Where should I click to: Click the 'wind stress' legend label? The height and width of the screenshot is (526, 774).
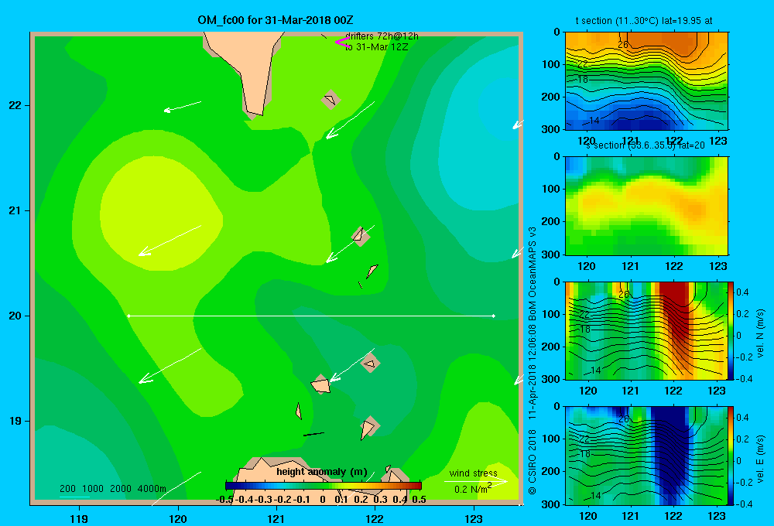474,473
